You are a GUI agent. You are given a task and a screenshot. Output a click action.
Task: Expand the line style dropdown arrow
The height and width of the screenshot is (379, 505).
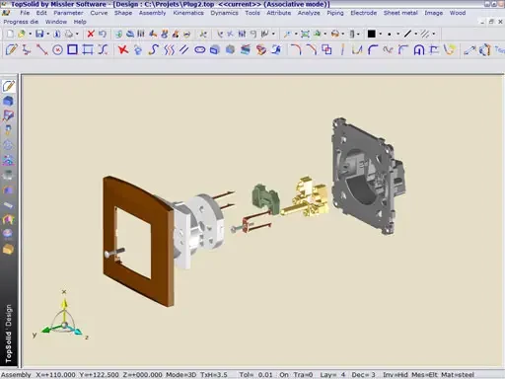click(416, 34)
